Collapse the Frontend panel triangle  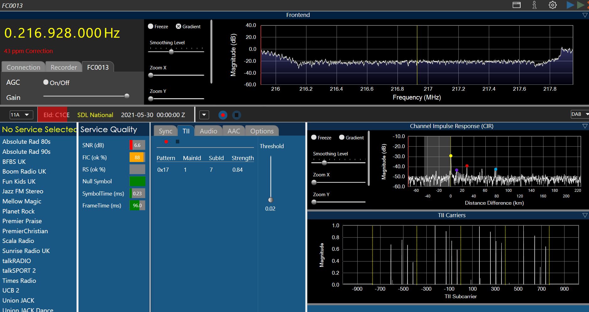(585, 15)
